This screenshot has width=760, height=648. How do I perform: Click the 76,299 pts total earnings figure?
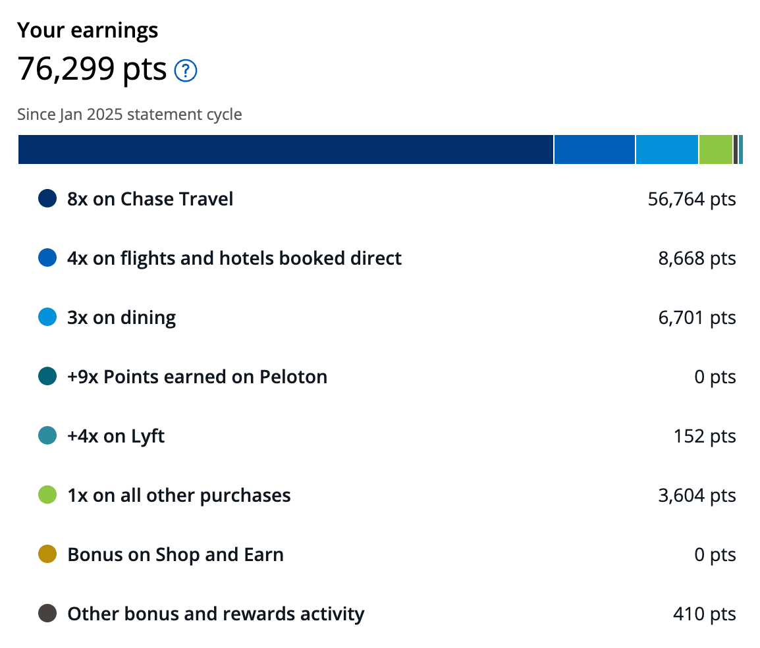[91, 69]
